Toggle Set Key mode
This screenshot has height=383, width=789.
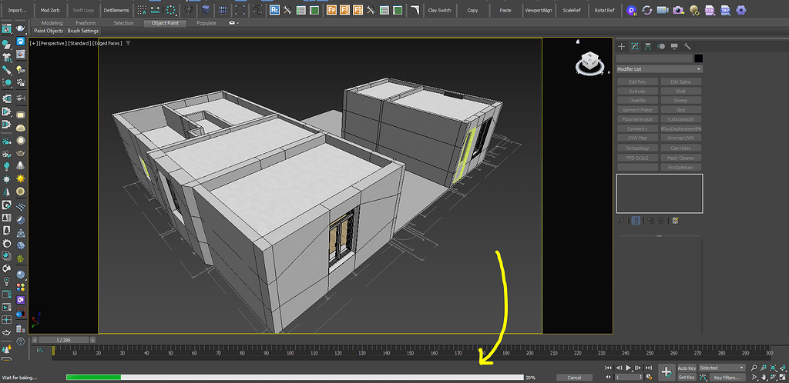point(687,377)
